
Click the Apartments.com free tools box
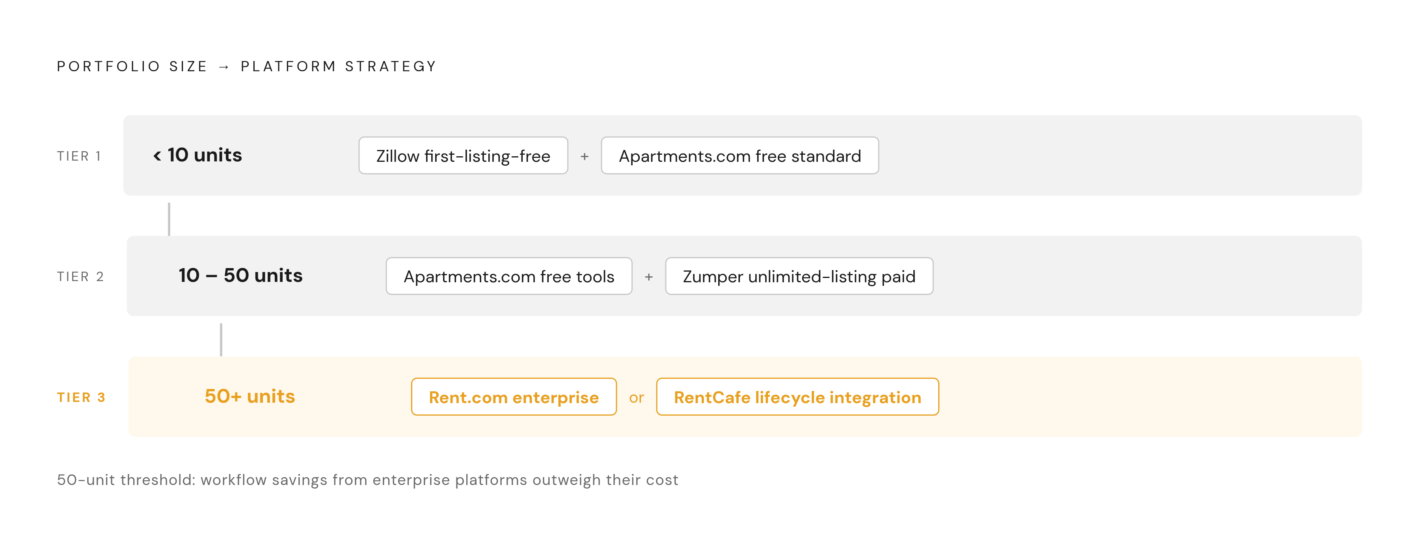click(508, 276)
